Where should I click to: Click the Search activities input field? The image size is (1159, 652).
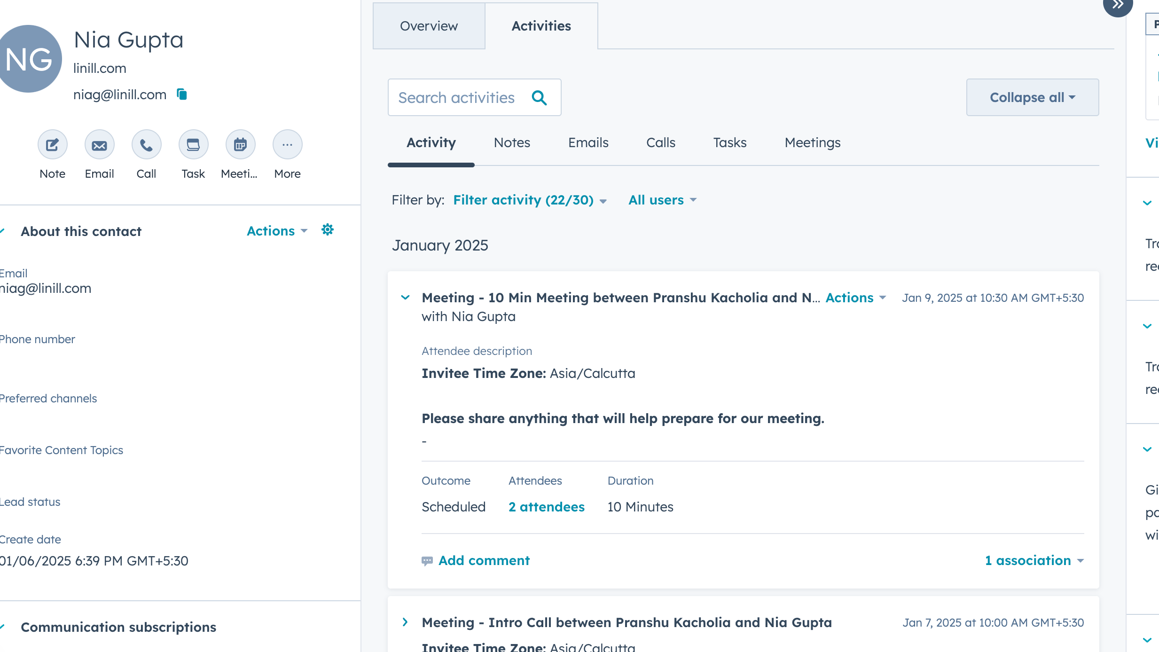tap(456, 98)
